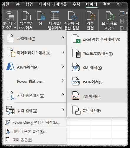Select the 데이터 ribbon tab
This screenshot has width=130, height=148.
pyautogui.click(x=92, y=4)
